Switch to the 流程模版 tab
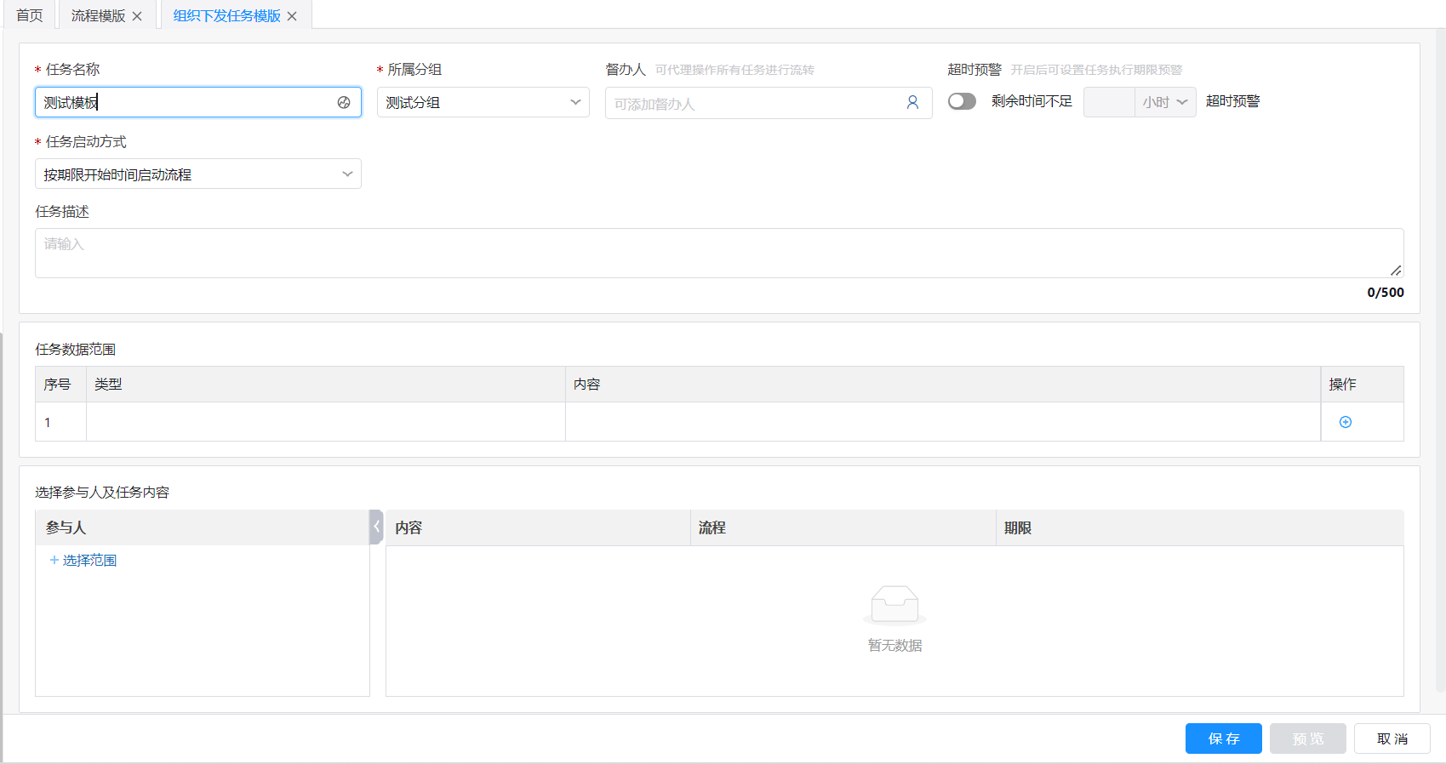The image size is (1446, 764). pyautogui.click(x=98, y=16)
